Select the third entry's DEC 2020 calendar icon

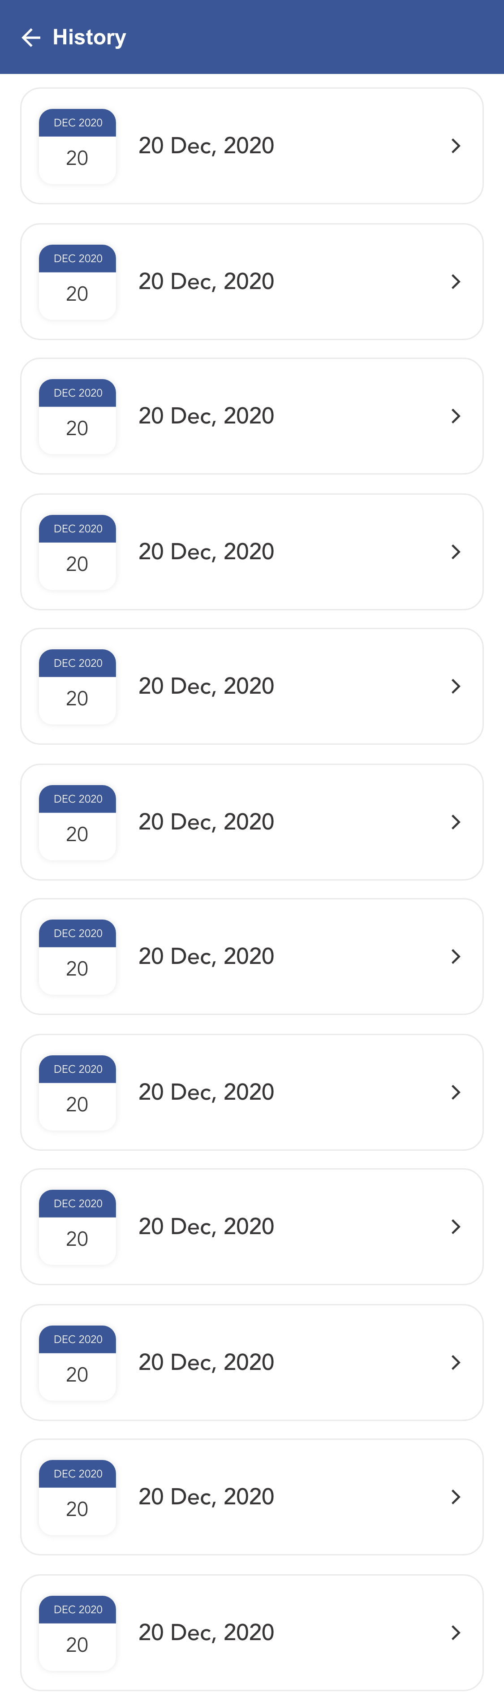tap(78, 417)
